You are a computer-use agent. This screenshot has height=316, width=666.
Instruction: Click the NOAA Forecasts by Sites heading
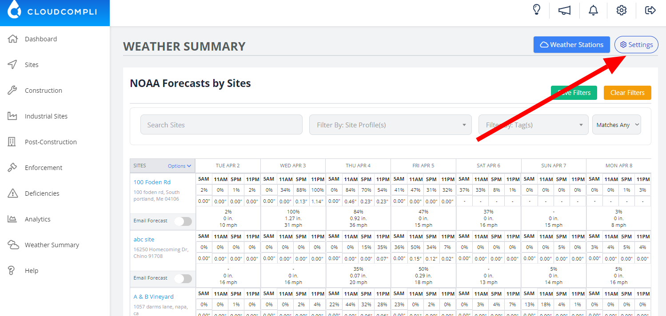pyautogui.click(x=190, y=83)
